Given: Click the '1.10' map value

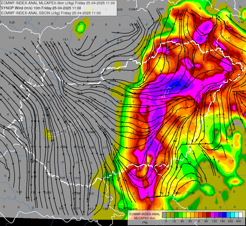Looking at the screenshot, I should (228, 38).
